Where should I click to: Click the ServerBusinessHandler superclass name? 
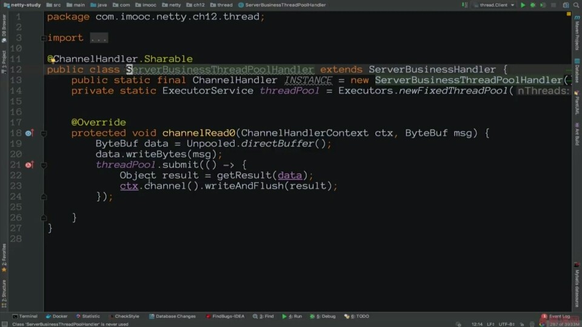pos(432,70)
